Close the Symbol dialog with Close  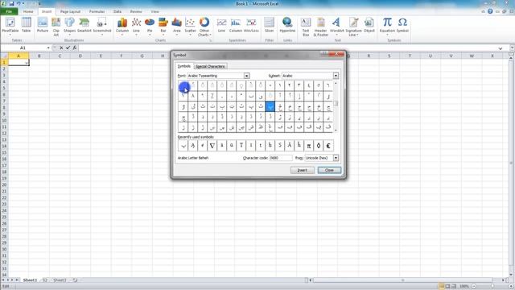click(x=329, y=170)
